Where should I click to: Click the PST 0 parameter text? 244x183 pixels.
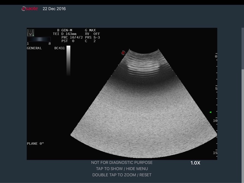pyautogui.click(x=68, y=41)
